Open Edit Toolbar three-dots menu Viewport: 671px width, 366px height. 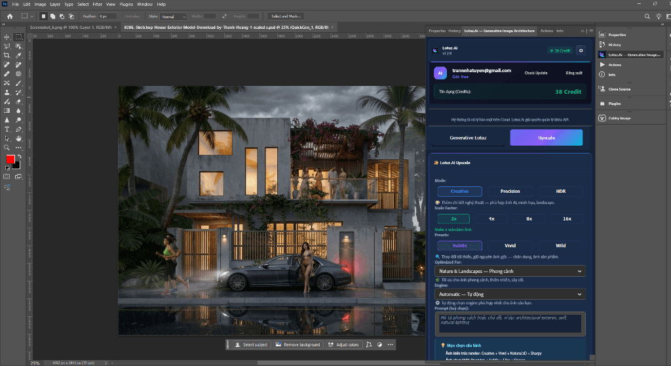point(18,148)
